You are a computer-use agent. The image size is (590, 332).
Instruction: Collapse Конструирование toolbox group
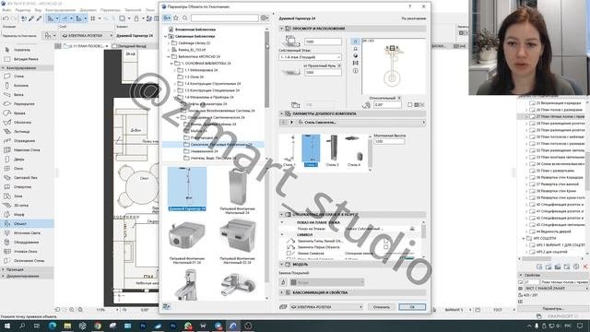pos(4,68)
